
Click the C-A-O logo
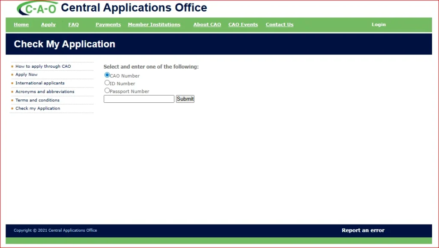coord(37,8)
